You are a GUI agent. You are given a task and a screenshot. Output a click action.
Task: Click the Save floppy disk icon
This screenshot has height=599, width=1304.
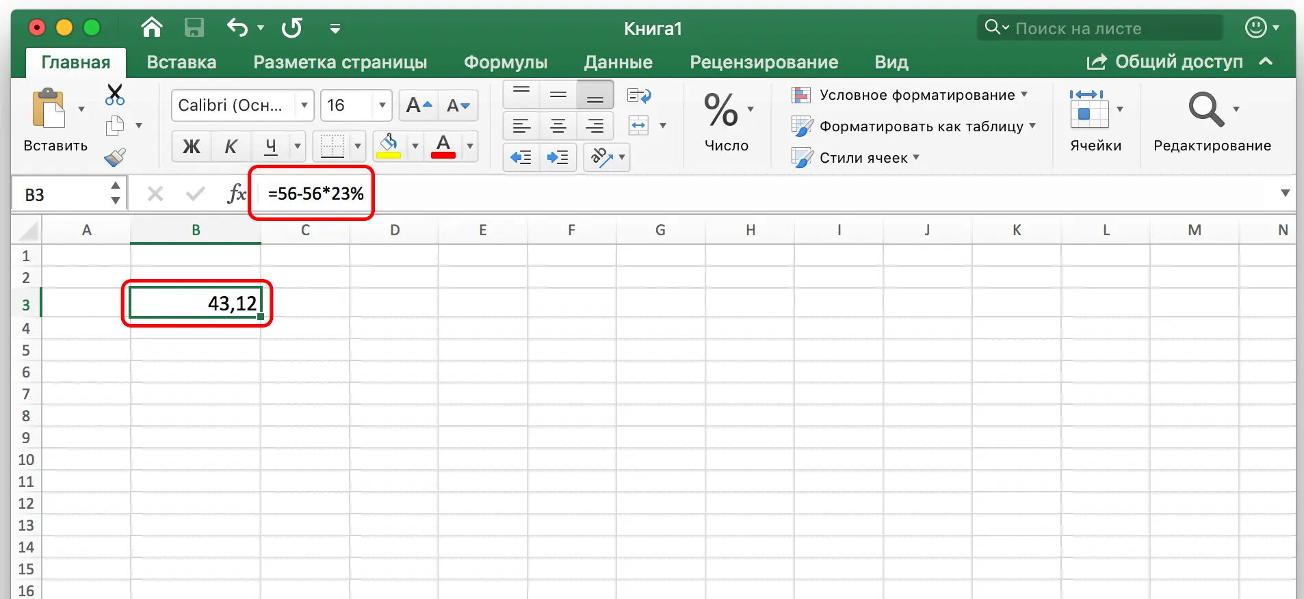[x=194, y=27]
